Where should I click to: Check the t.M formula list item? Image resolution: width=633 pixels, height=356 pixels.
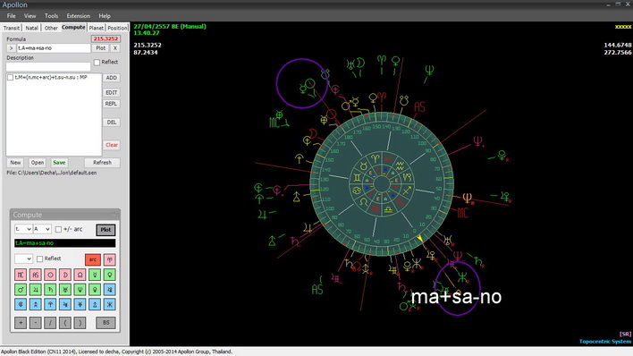pos(10,77)
